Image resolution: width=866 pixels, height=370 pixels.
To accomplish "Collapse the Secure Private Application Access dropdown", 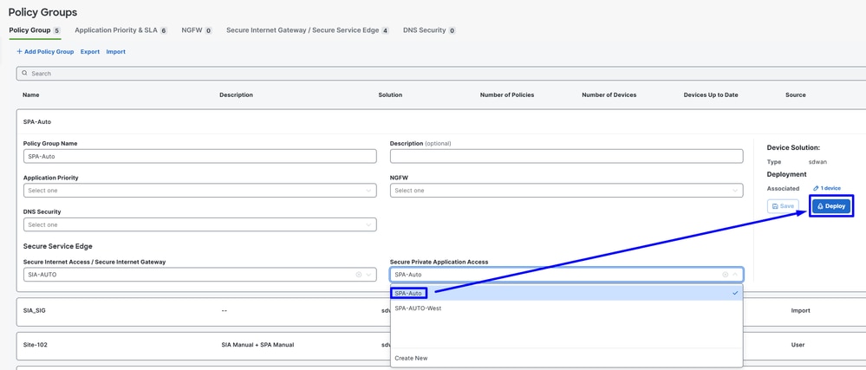I will pyautogui.click(x=736, y=275).
